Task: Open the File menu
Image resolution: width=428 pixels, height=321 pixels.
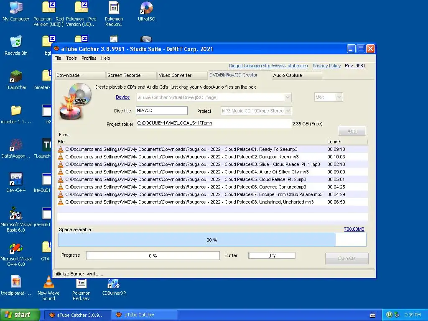Action: 58,58
